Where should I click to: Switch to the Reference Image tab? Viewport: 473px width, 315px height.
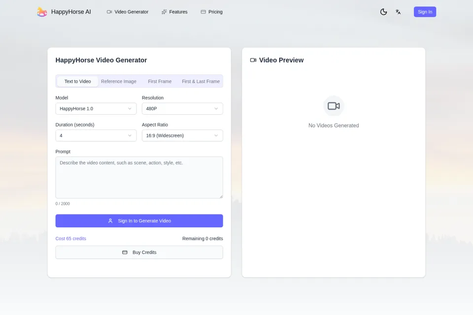coord(119,81)
